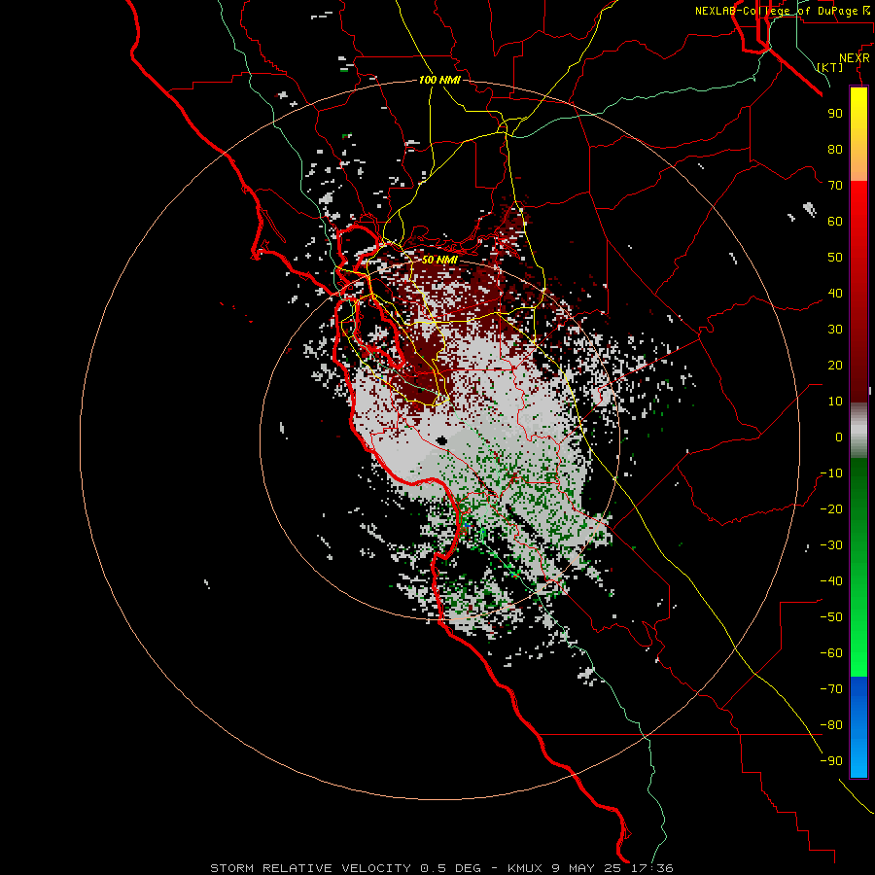
Task: Click the -40 scale value
Action: [831, 581]
